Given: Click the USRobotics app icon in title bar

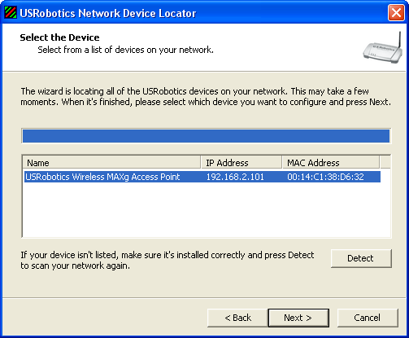Looking at the screenshot, I should (11, 12).
